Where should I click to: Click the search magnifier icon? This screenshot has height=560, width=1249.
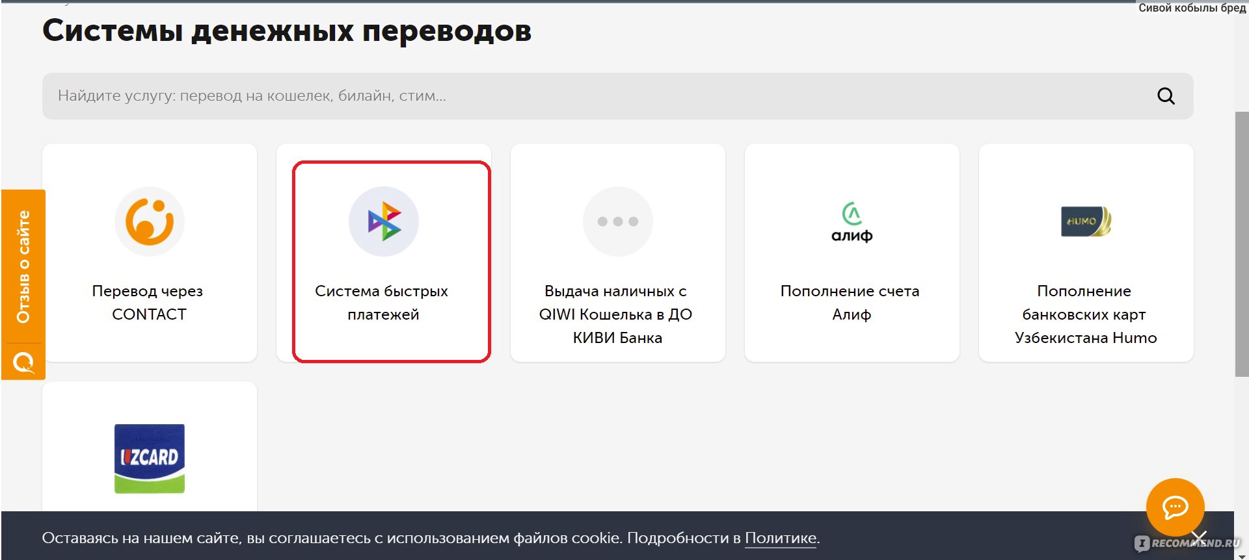[x=1166, y=96]
